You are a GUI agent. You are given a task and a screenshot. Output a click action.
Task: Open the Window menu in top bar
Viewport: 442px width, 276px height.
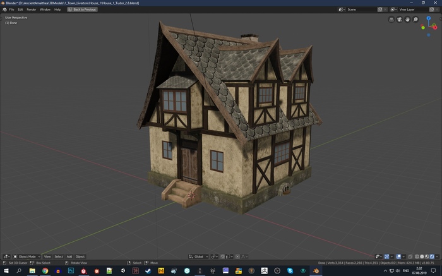point(45,9)
